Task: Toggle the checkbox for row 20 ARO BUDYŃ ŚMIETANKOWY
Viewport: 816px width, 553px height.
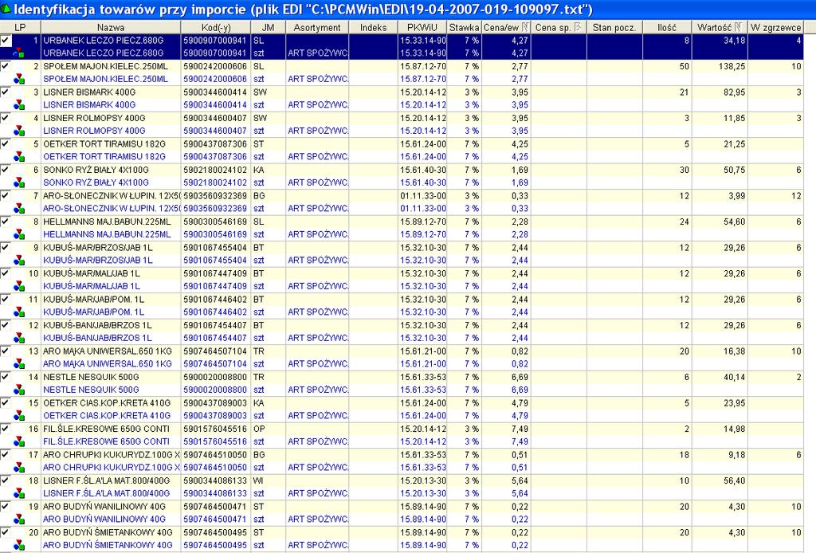Action: [6, 532]
